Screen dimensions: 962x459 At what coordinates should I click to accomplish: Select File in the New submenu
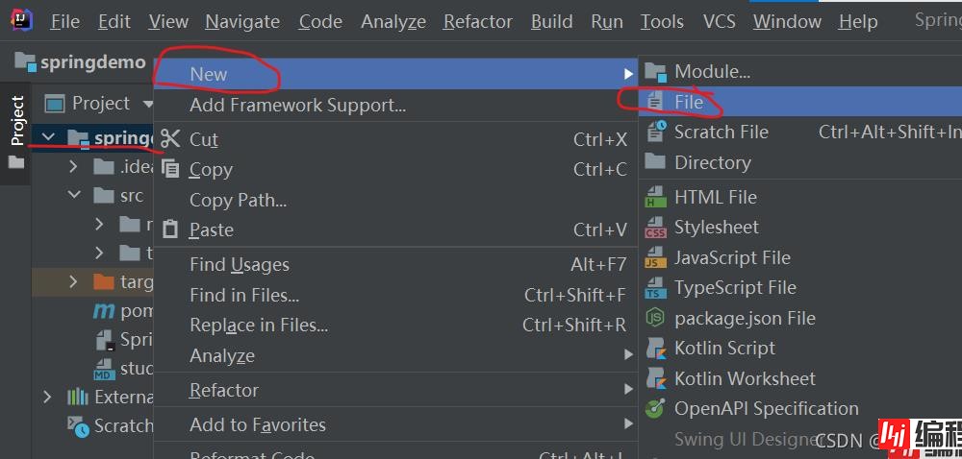pyautogui.click(x=689, y=102)
